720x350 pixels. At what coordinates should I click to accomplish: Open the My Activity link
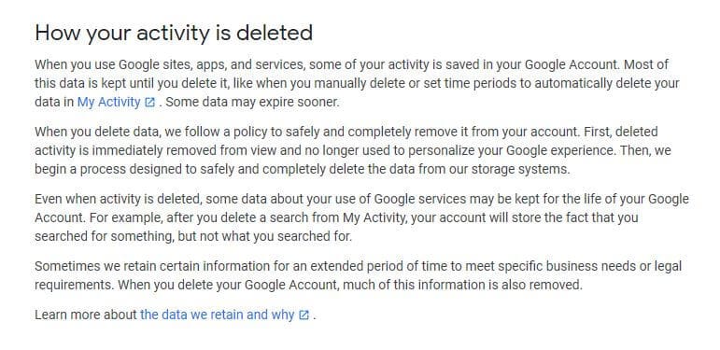[x=109, y=102]
